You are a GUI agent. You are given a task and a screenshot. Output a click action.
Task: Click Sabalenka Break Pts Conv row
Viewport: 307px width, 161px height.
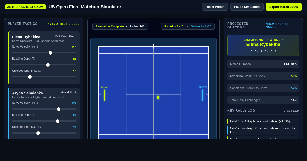[263, 88]
